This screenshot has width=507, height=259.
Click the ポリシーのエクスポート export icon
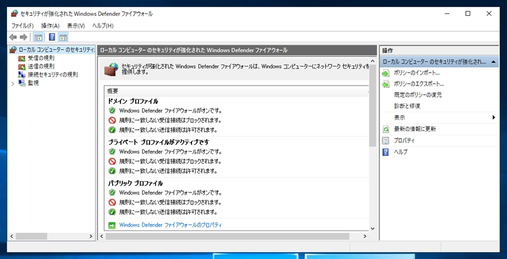[386, 84]
